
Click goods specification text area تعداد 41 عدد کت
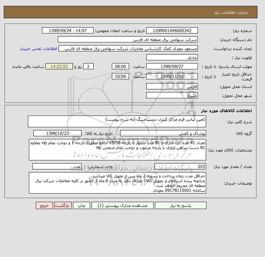point(117,150)
